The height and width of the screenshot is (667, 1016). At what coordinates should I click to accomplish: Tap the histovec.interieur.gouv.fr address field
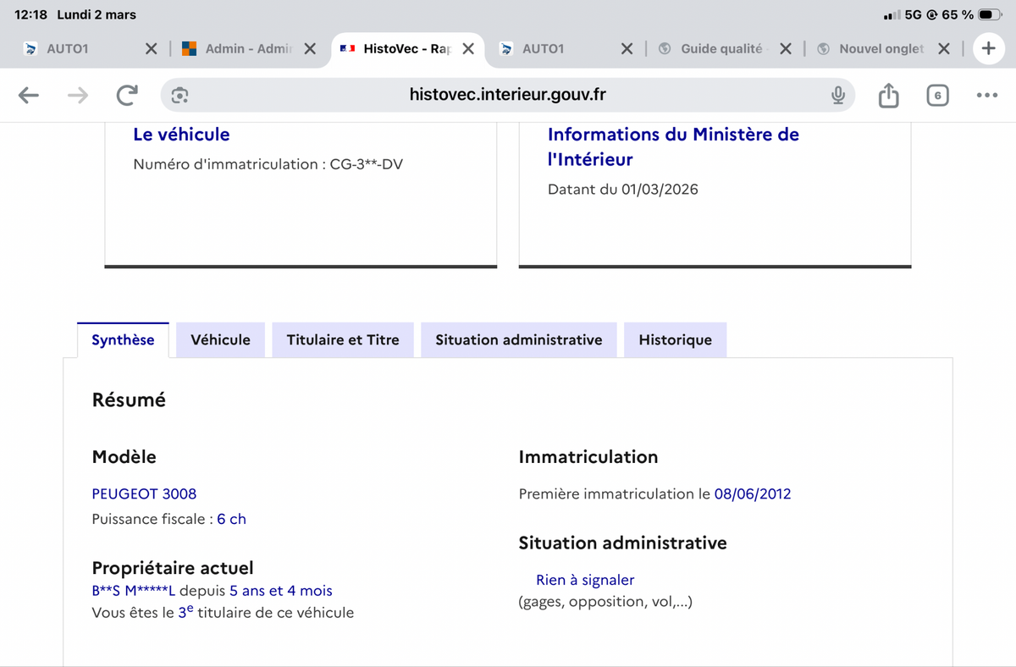(507, 96)
